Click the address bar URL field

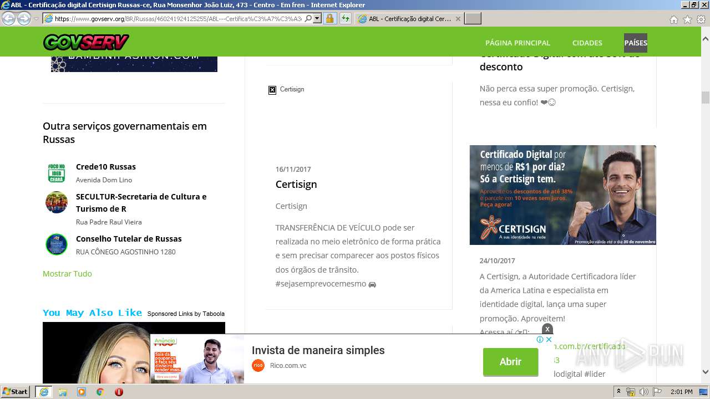point(179,18)
